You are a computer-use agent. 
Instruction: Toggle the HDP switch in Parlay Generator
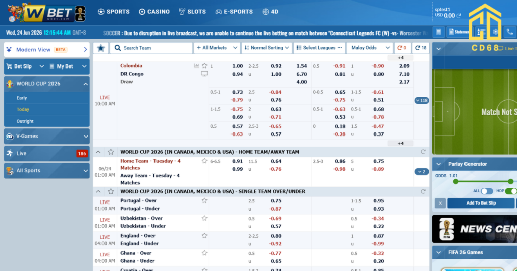coord(511,191)
